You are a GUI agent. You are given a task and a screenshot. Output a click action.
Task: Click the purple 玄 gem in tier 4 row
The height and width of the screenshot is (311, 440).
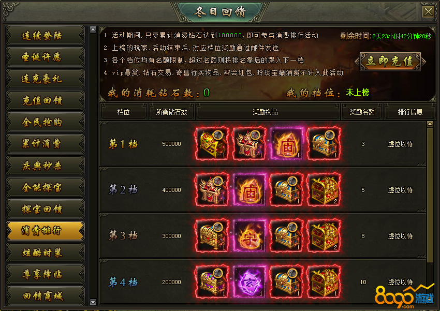pos(249,282)
